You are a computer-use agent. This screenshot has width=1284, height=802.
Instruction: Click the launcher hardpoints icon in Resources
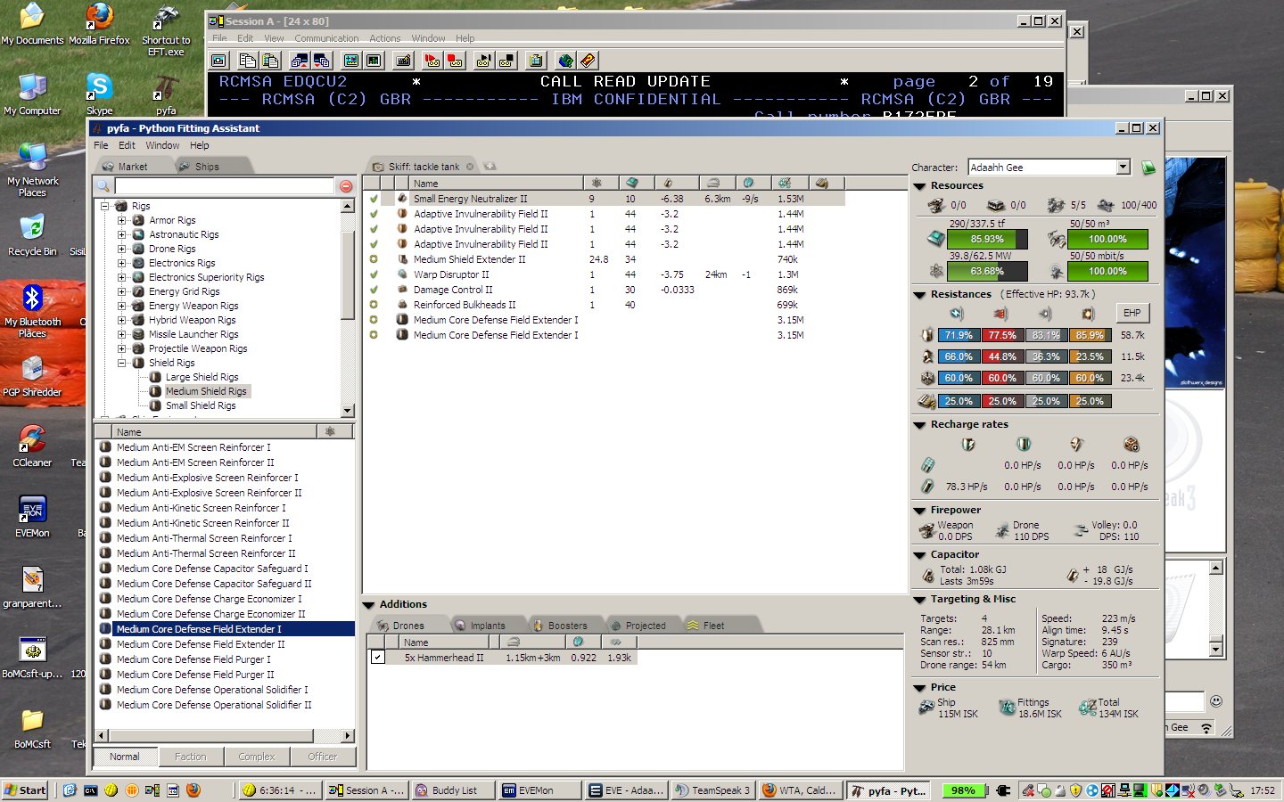(995, 205)
